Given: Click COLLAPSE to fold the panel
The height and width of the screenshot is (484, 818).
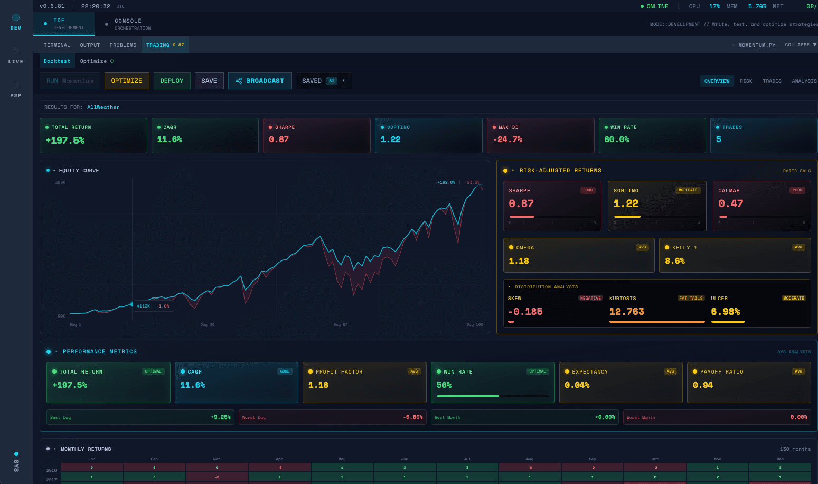Looking at the screenshot, I should point(796,45).
